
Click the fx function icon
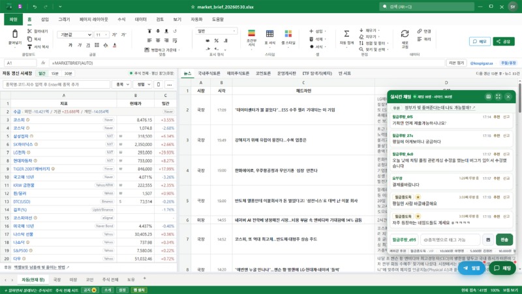(x=43, y=63)
